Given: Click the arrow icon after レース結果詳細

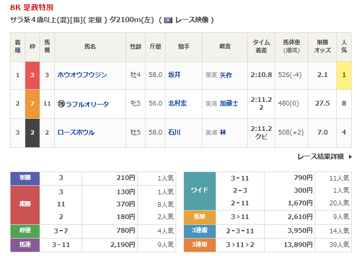Looking at the screenshot, I should click(x=350, y=157).
